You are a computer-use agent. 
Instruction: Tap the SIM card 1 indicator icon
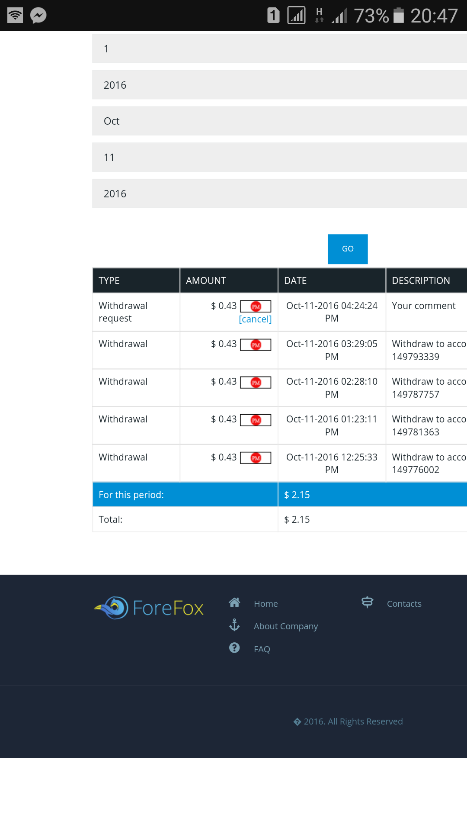point(273,15)
